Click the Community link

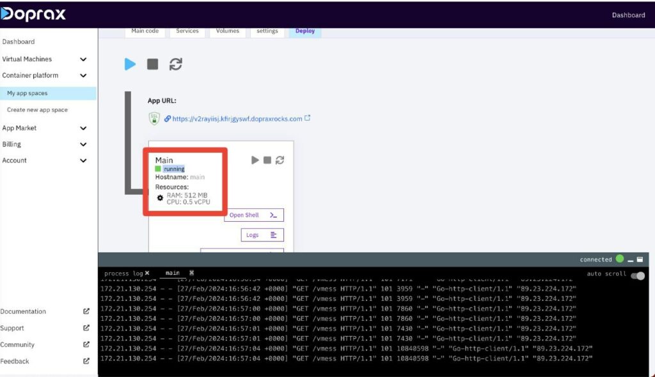[x=17, y=345]
